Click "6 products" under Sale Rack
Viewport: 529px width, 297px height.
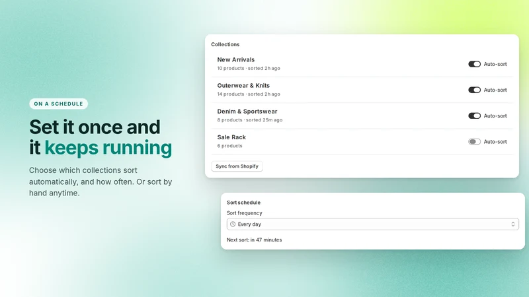pyautogui.click(x=229, y=146)
